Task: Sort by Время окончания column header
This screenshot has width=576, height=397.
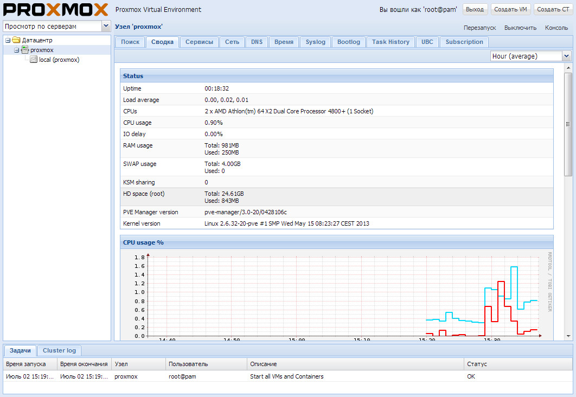Action: pyautogui.click(x=84, y=364)
